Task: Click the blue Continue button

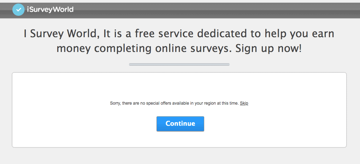Action: click(x=180, y=124)
